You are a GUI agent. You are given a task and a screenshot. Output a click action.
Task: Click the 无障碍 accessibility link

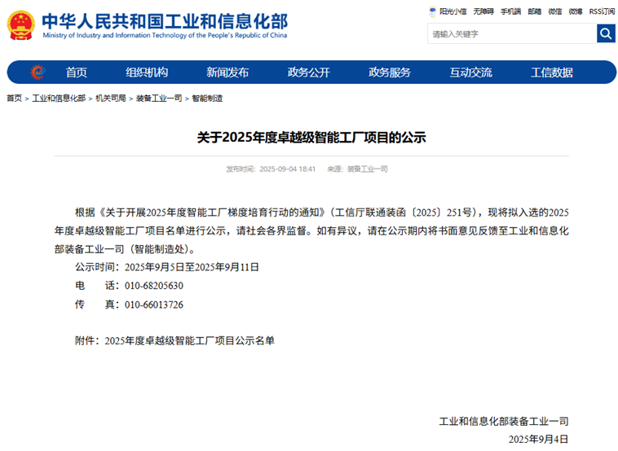click(x=483, y=11)
